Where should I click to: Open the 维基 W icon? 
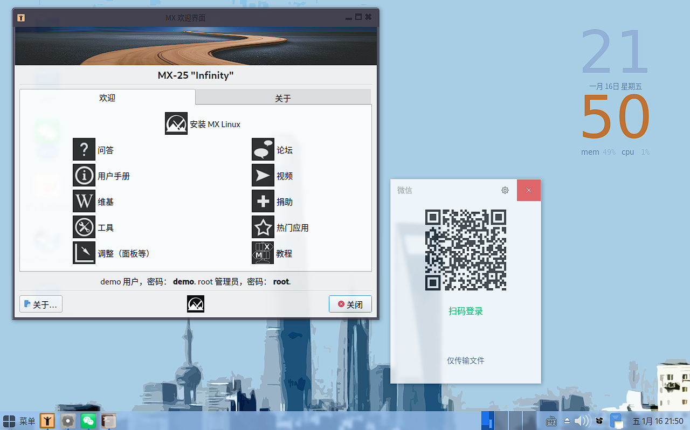point(84,201)
